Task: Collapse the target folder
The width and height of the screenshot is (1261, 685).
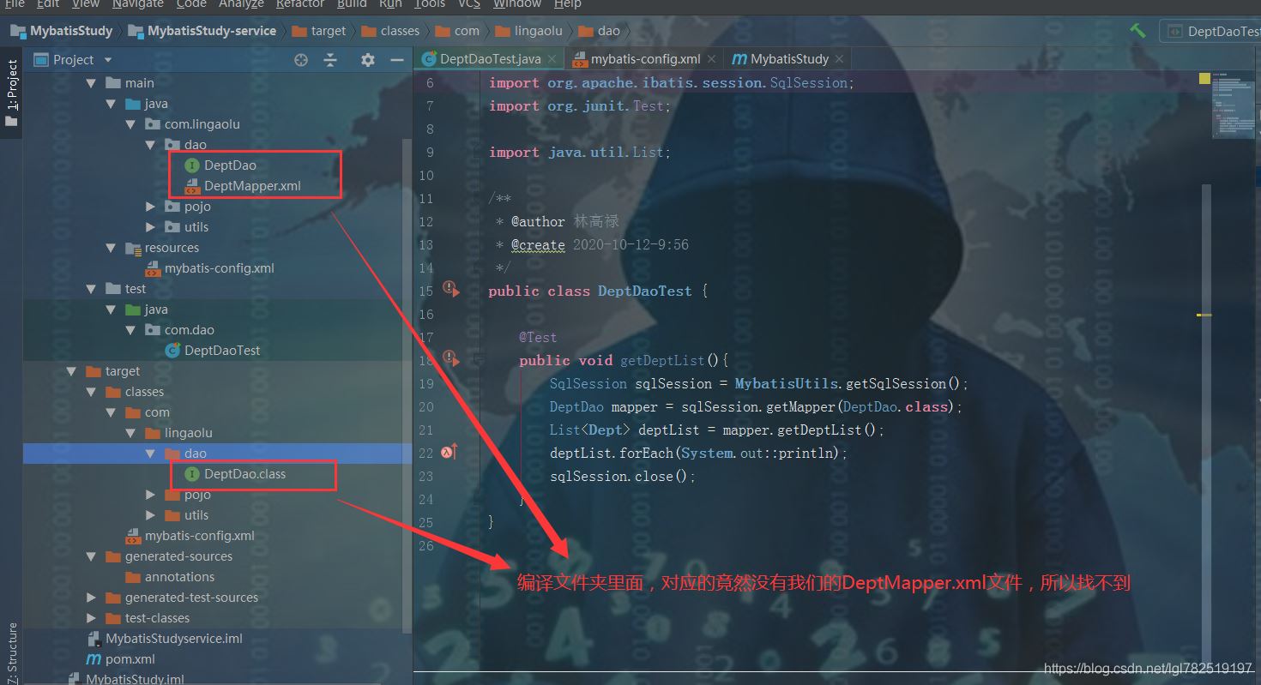Action: point(72,371)
